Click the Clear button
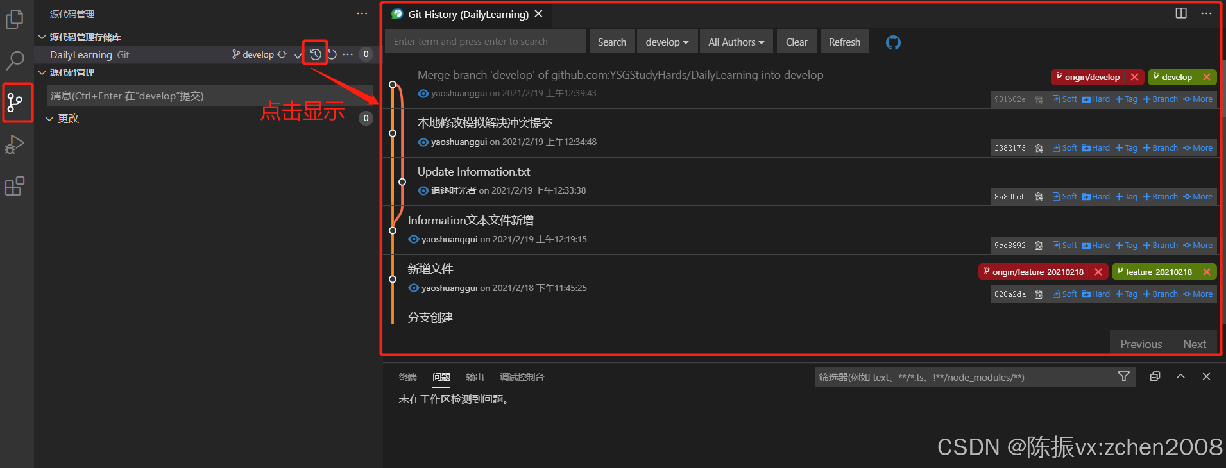Screen dimensions: 1226x468 pos(797,42)
